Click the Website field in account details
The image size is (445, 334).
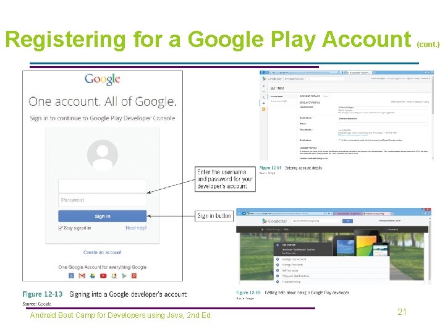(x=383, y=124)
